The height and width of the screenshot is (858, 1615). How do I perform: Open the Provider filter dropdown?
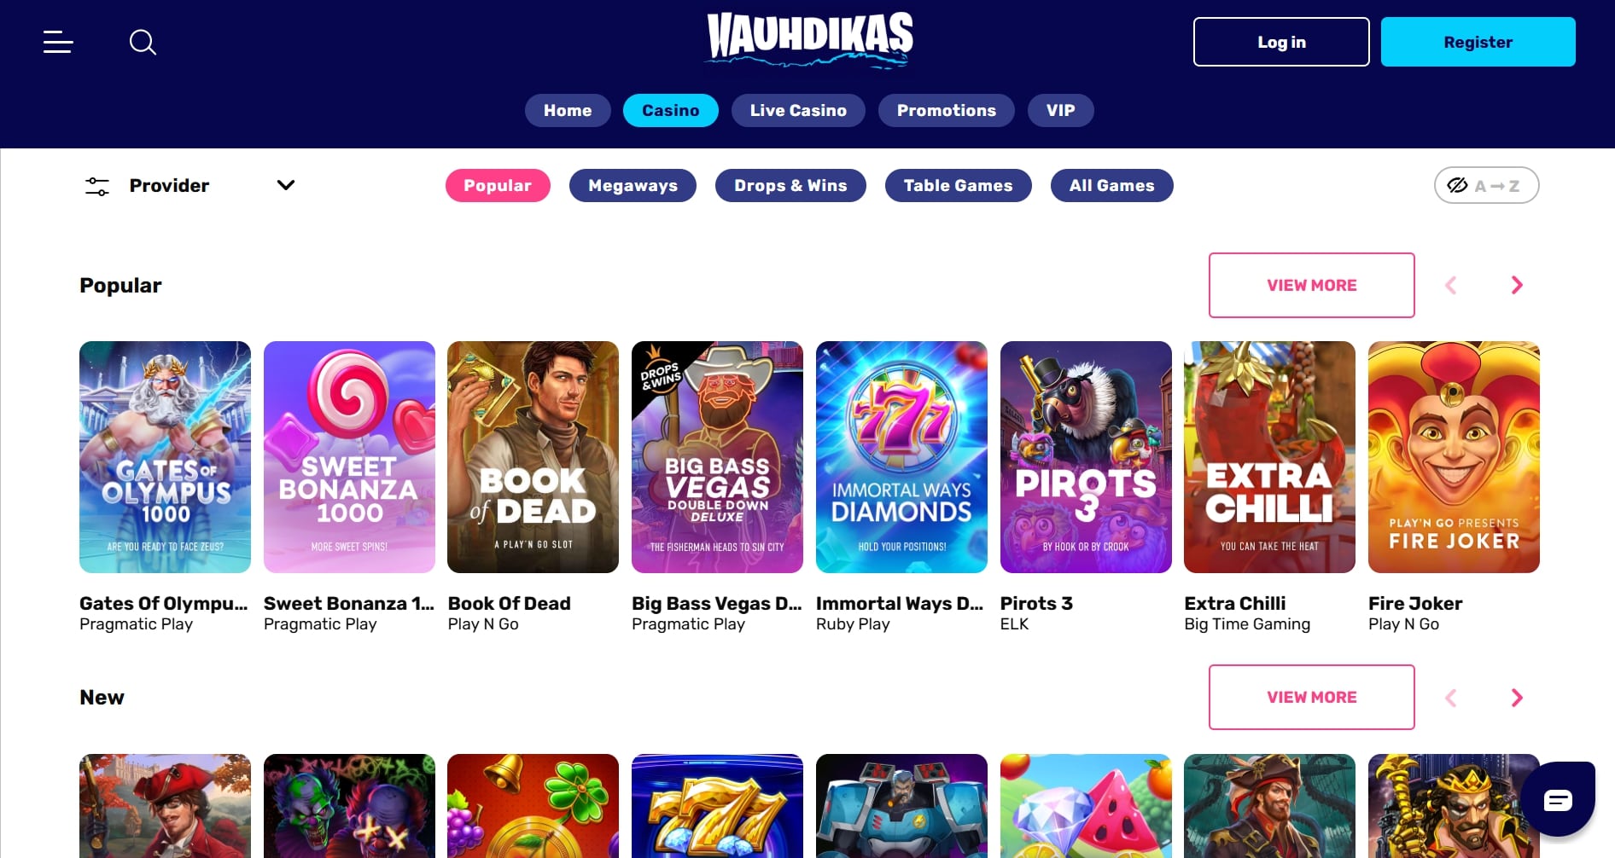pos(189,185)
